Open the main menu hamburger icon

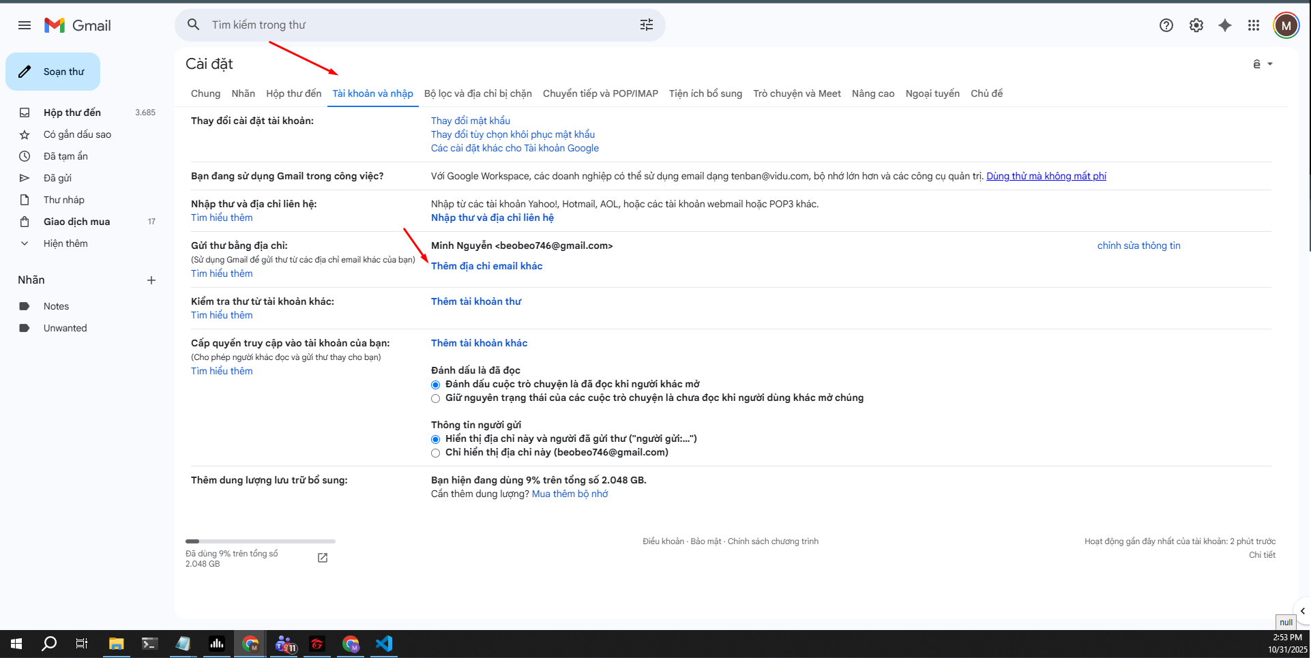coord(25,25)
